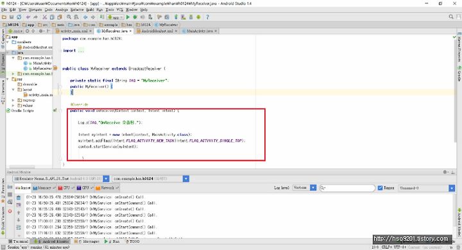
Task: Click the Find magnifier icon
Action: (69, 17)
